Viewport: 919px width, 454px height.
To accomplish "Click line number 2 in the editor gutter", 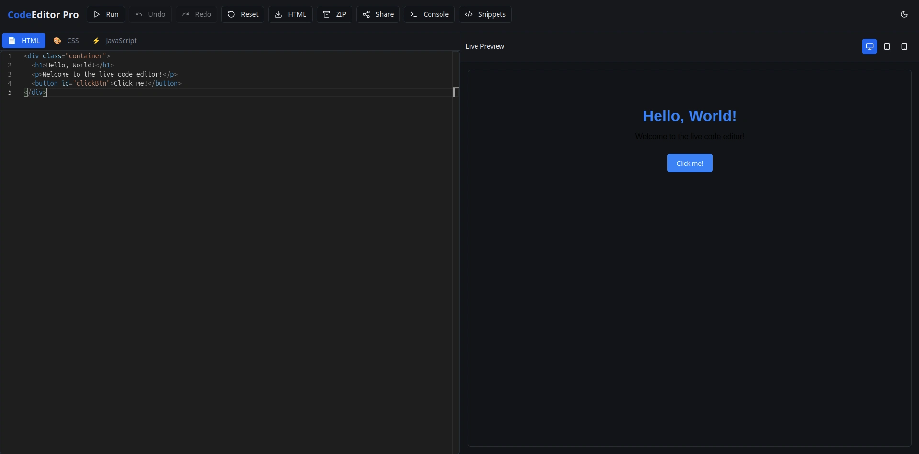I will (10, 65).
